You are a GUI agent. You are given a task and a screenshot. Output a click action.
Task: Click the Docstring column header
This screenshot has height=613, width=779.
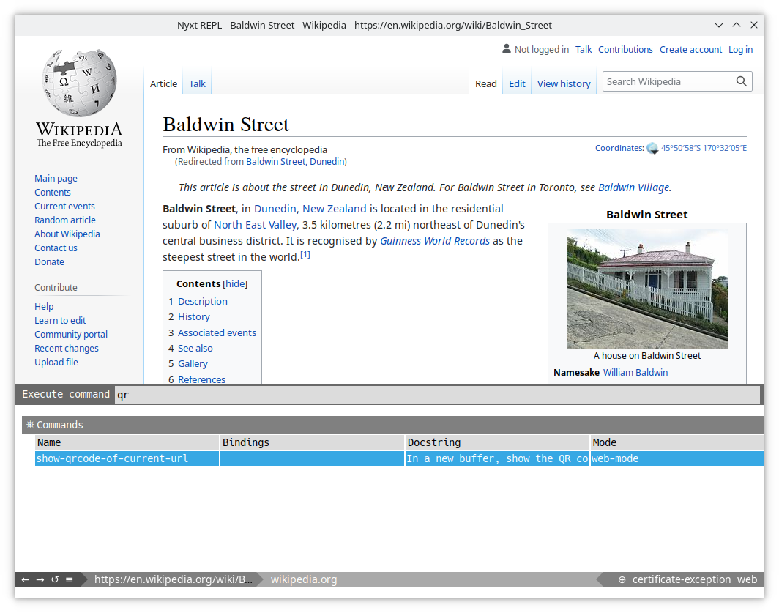tap(497, 442)
